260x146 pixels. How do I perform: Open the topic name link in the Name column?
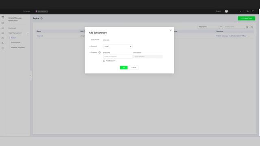click(x=40, y=36)
